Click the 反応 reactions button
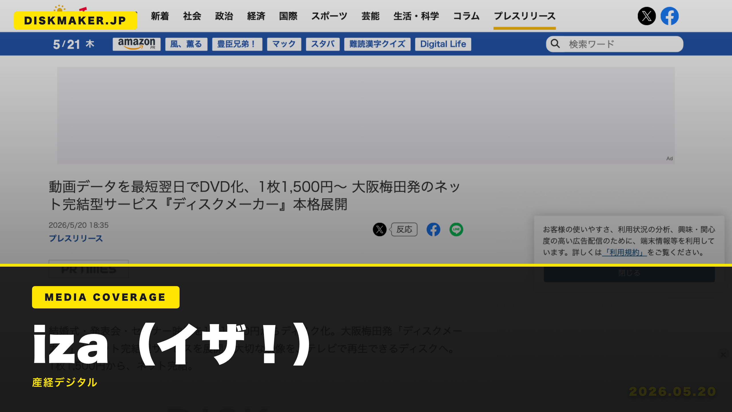Screen dimensions: 732x412 (x=404, y=229)
